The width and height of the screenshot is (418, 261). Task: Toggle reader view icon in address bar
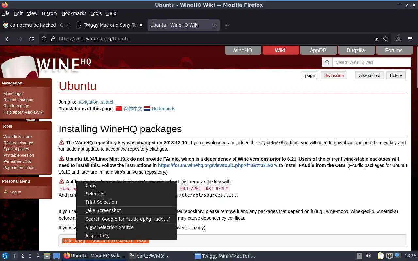(x=377, y=39)
